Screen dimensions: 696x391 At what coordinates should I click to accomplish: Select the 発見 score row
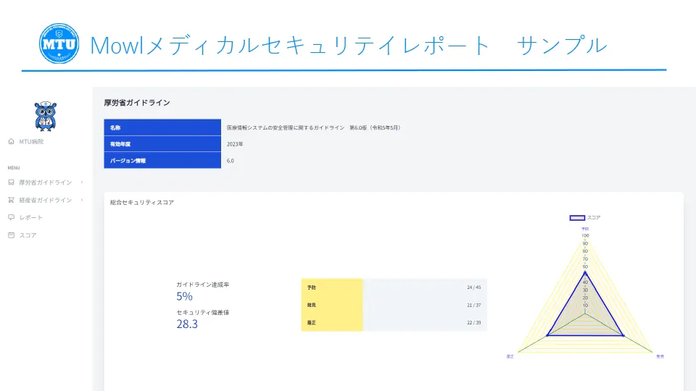pyautogui.click(x=394, y=305)
